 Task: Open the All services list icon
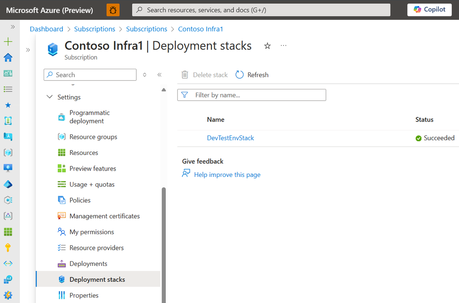point(8,89)
